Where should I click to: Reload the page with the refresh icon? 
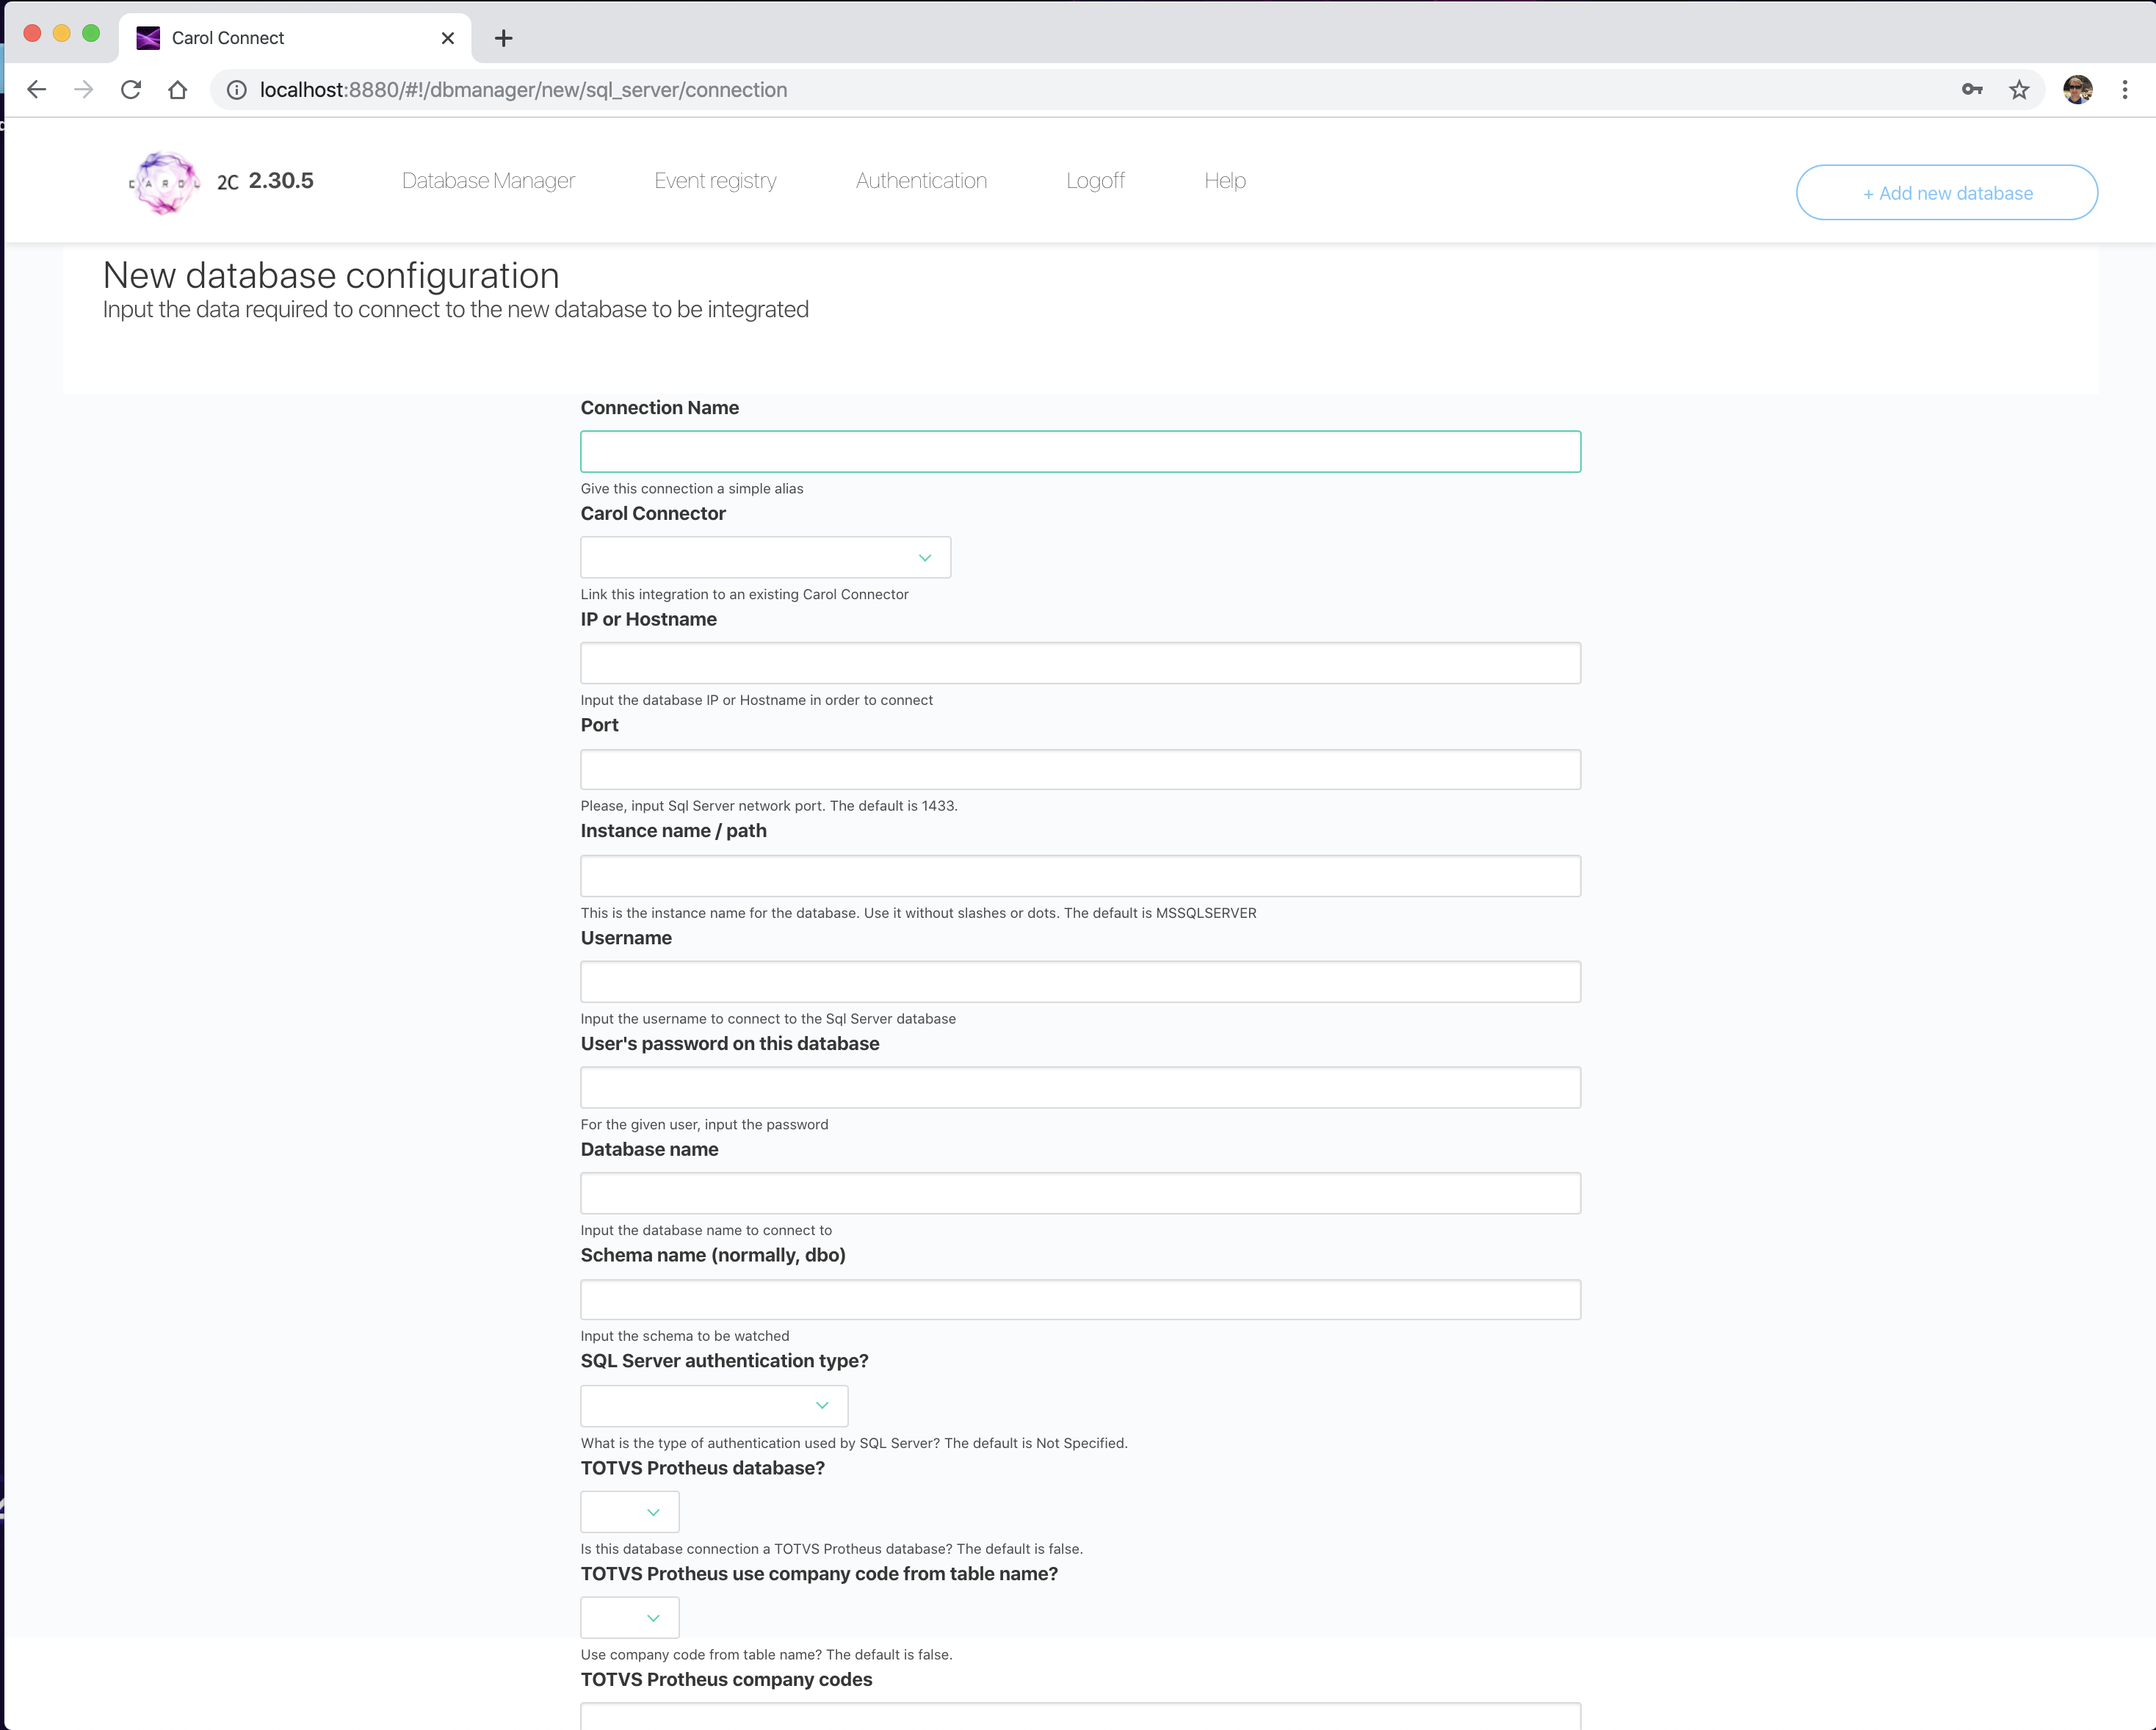131,90
